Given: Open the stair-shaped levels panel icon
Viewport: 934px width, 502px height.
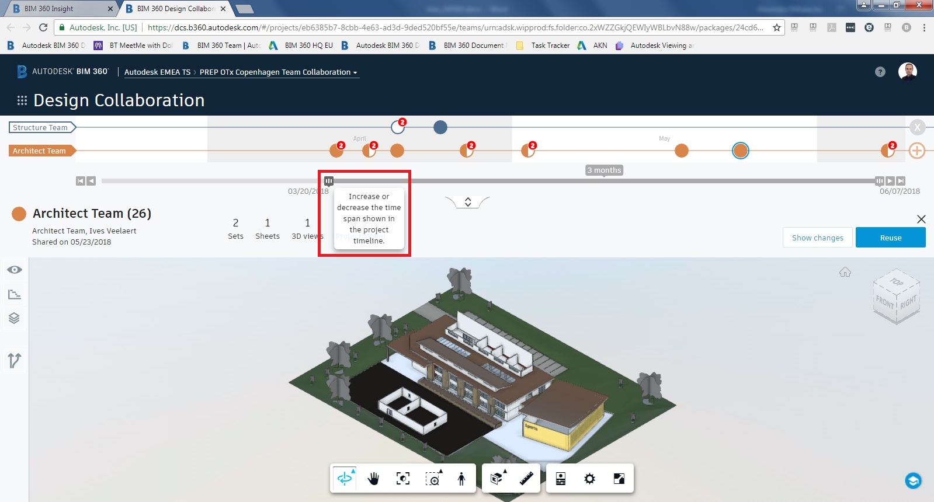Looking at the screenshot, I should coord(15,294).
